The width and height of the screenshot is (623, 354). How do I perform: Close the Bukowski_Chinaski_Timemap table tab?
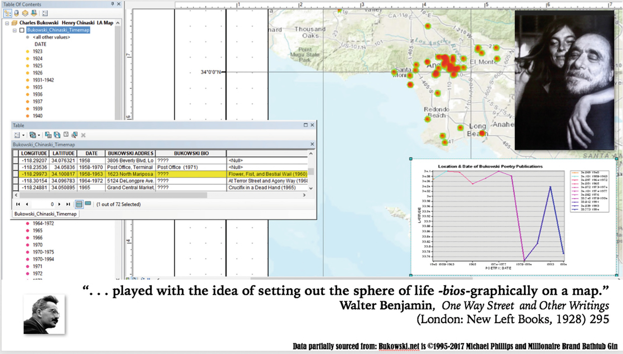[x=312, y=144]
